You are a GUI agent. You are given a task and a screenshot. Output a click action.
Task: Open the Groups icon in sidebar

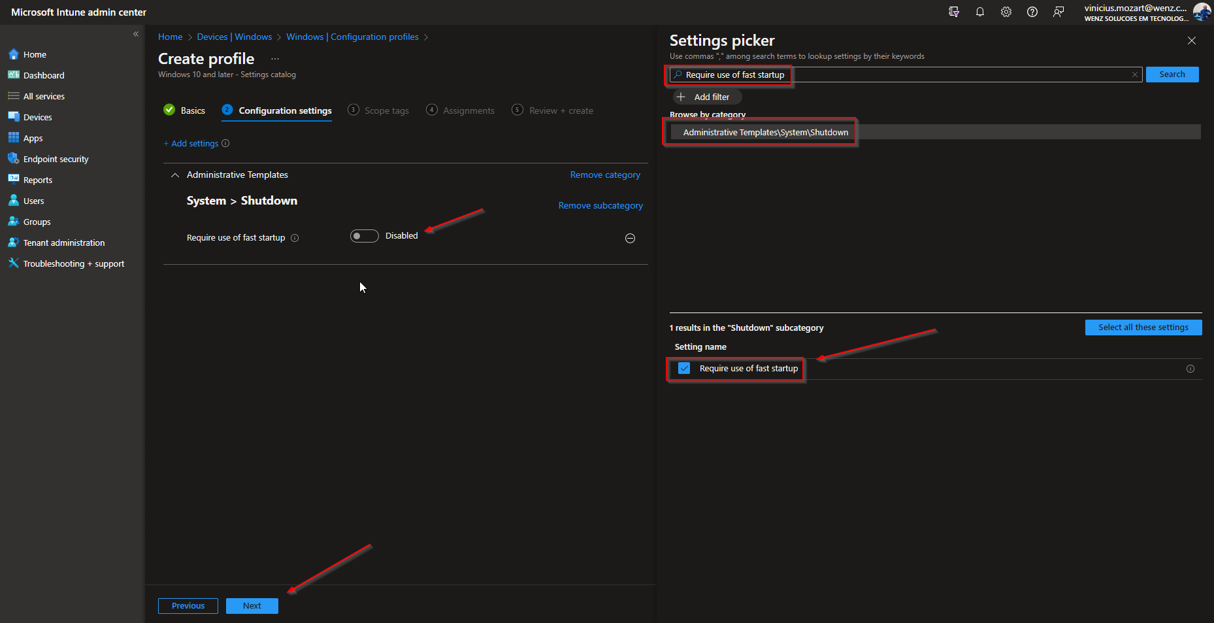click(x=13, y=222)
